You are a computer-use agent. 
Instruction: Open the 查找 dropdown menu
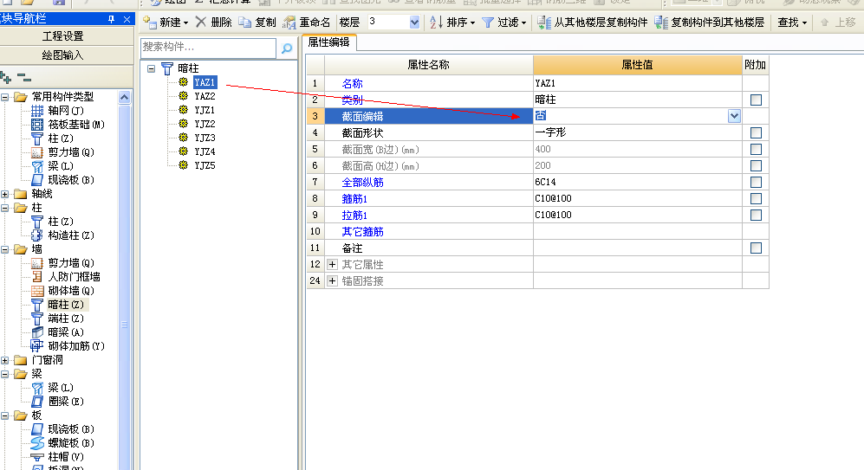792,23
